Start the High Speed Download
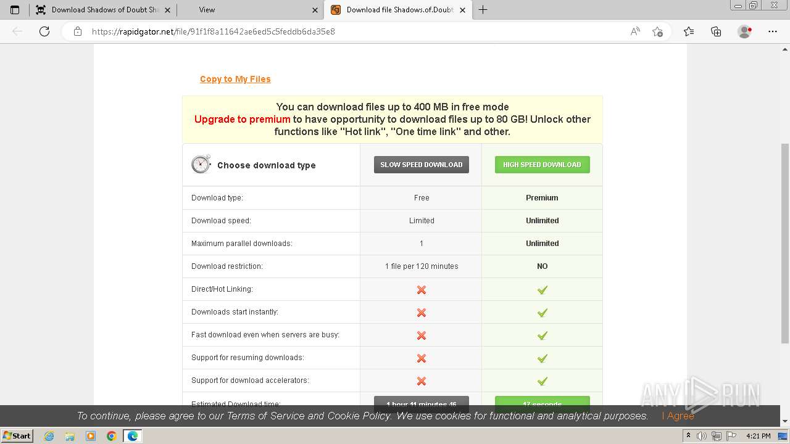The width and height of the screenshot is (790, 444). 543,165
